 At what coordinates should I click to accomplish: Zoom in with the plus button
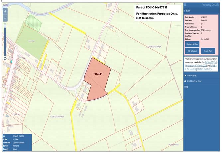point(5,11)
